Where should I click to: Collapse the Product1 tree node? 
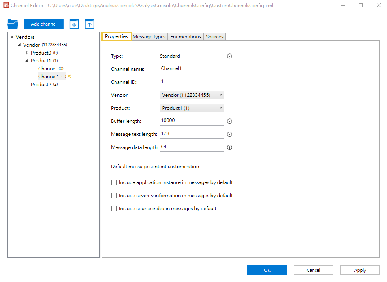27,60
